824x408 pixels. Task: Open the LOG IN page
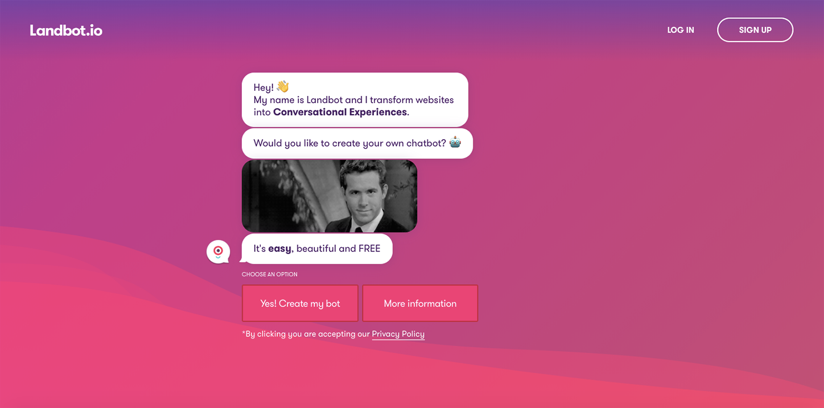[x=680, y=30]
